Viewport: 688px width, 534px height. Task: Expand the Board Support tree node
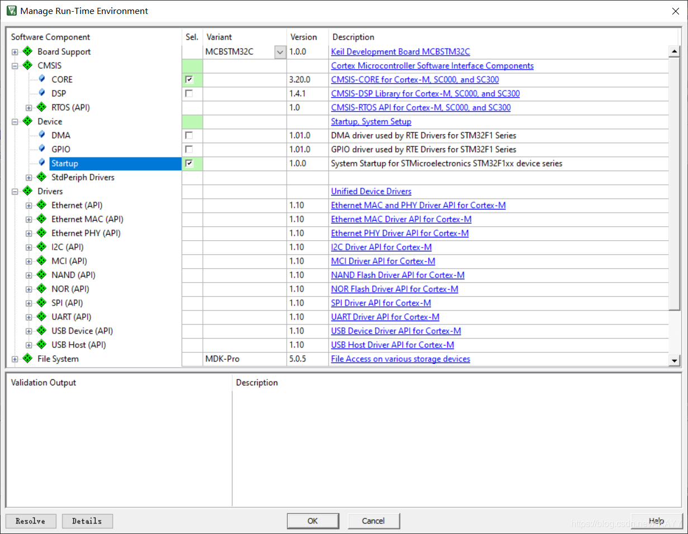click(x=15, y=52)
